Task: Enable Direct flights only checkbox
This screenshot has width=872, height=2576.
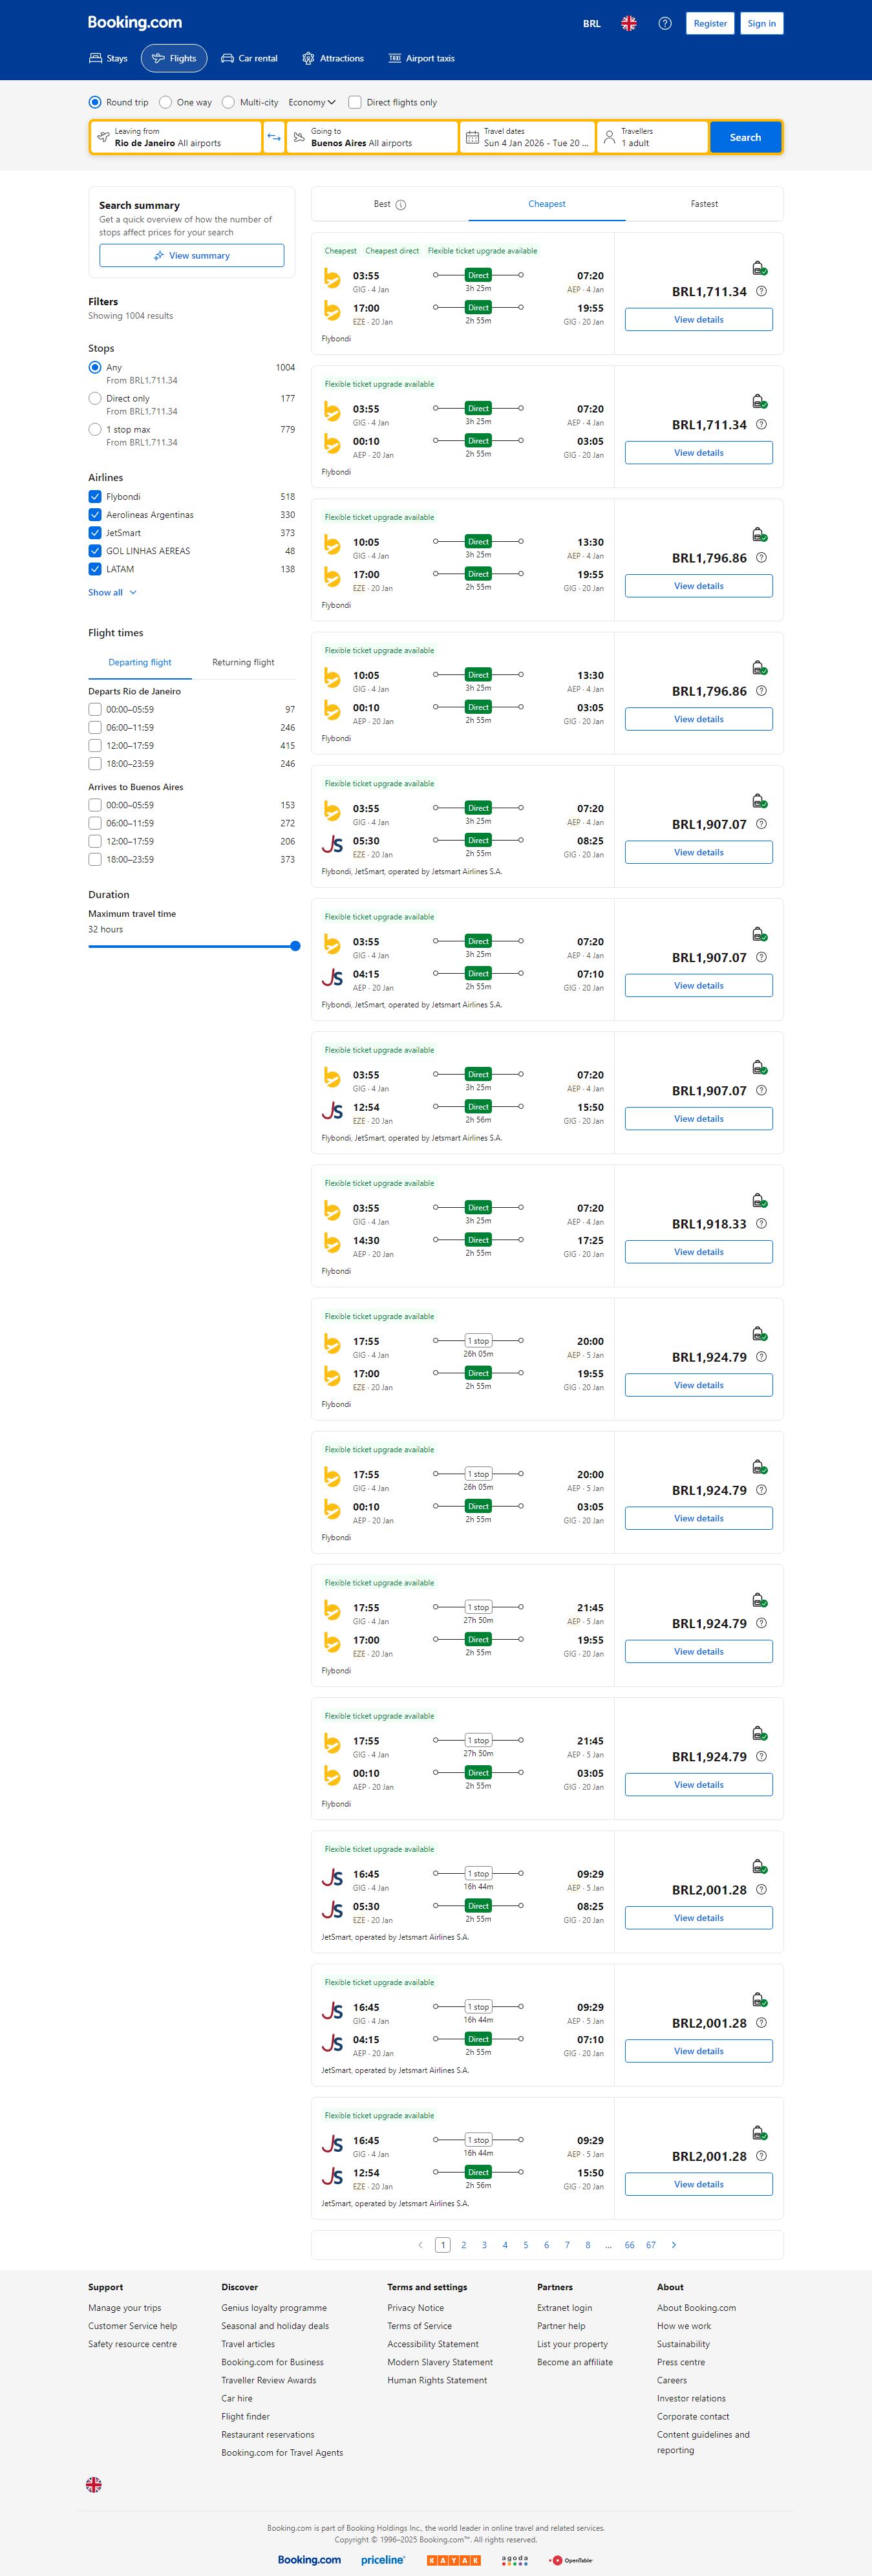Action: pyautogui.click(x=355, y=102)
